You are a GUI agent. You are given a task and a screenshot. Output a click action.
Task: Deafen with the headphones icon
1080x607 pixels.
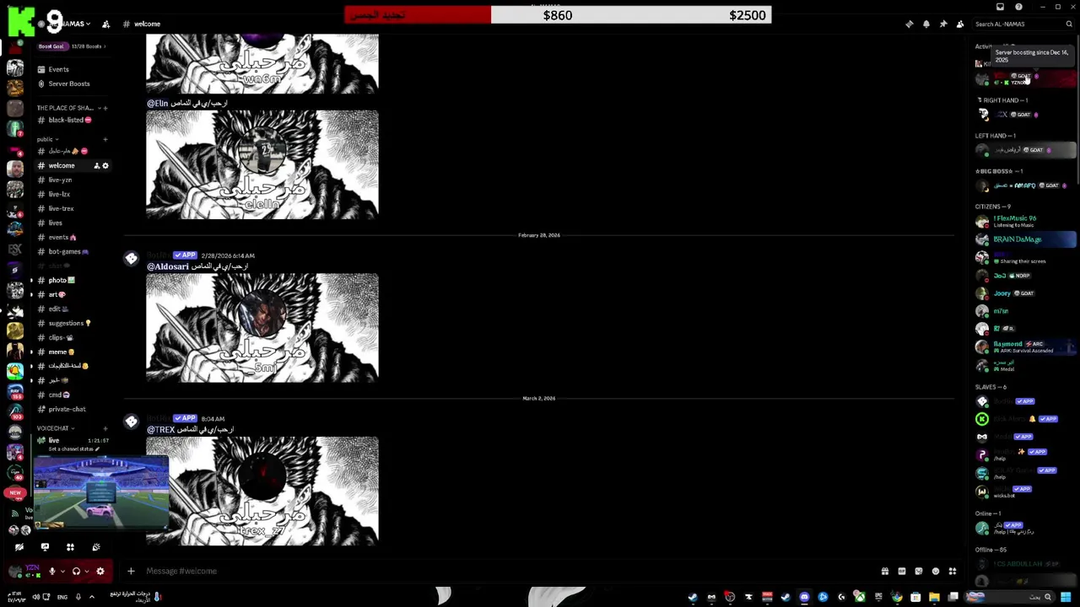[x=76, y=571]
